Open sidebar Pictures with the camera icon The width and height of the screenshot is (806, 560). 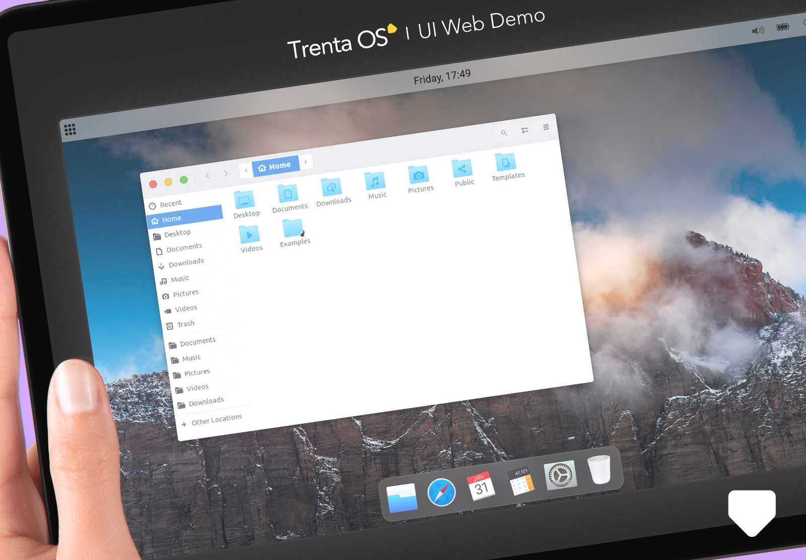point(180,294)
